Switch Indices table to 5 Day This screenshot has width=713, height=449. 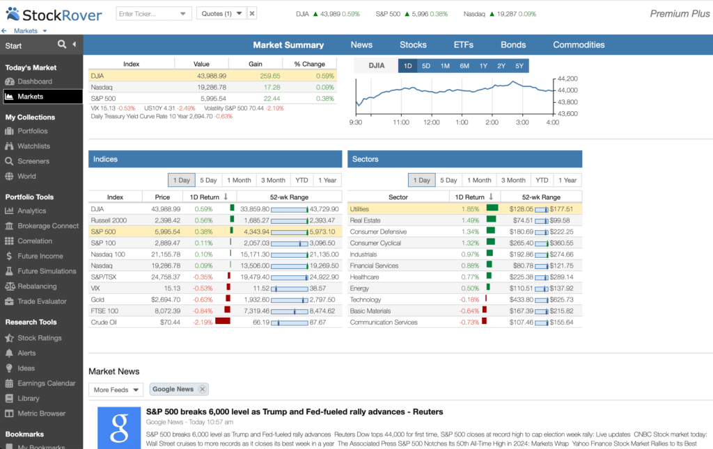pos(208,180)
